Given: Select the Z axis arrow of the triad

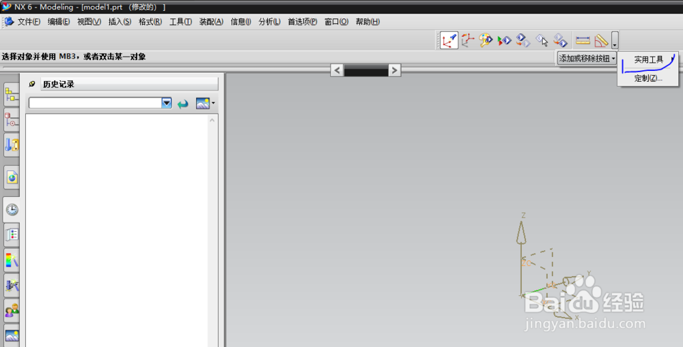Looking at the screenshot, I should (521, 232).
